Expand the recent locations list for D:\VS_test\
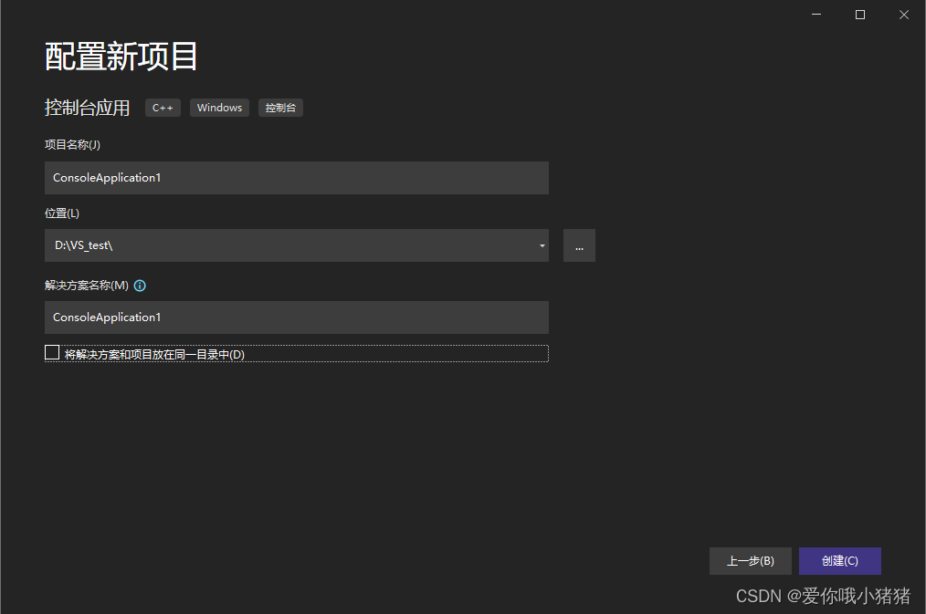The image size is (926, 614). 541,245
